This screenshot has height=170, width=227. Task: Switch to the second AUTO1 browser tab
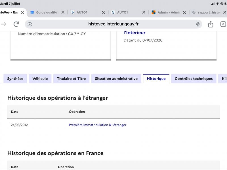coord(123,12)
